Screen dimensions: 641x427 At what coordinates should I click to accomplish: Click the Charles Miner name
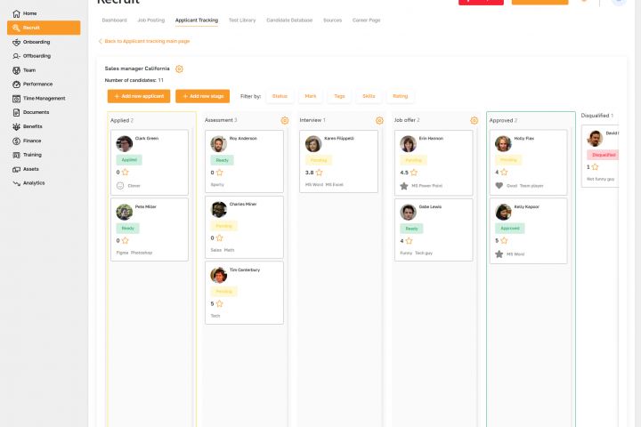(x=243, y=204)
